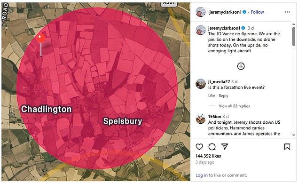The height and width of the screenshot is (183, 298).
Task: Click Log in link
Action: [x=202, y=175]
